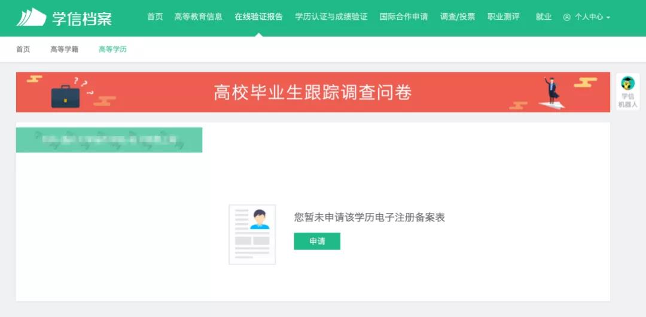Click the document avatar illustration
The image size is (646, 317).
pos(252,234)
